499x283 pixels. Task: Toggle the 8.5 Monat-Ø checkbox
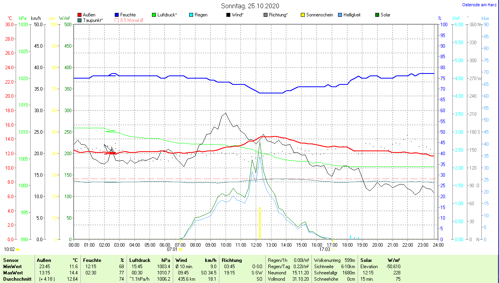tap(117, 20)
